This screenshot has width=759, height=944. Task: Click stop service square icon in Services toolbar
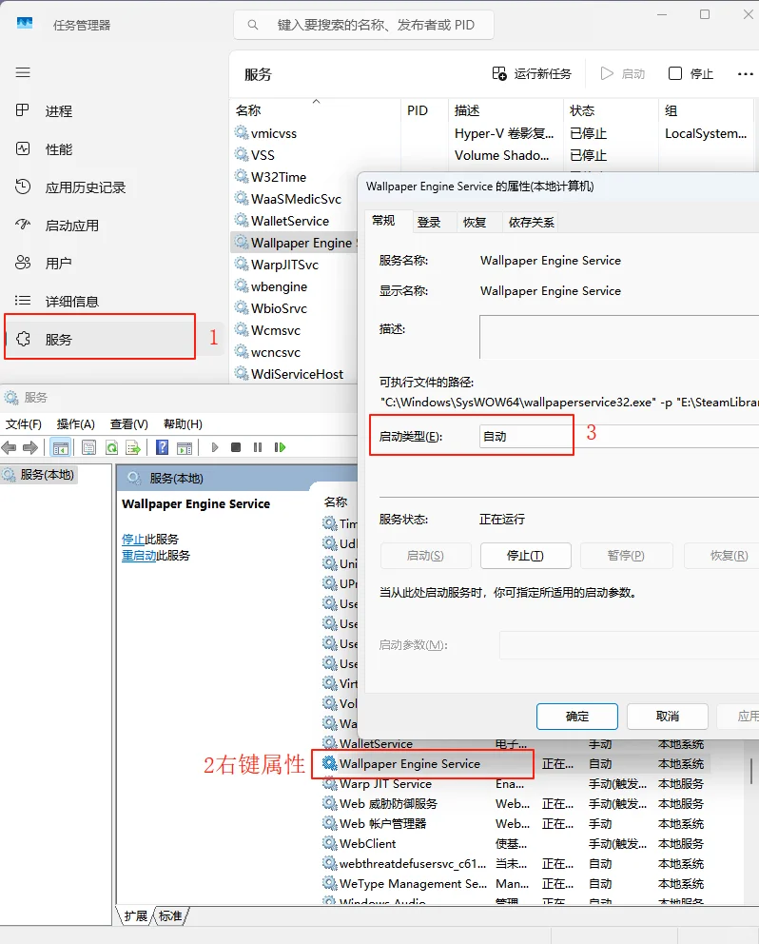[x=236, y=447]
